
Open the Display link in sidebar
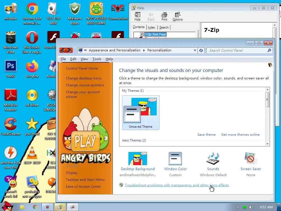(72, 173)
